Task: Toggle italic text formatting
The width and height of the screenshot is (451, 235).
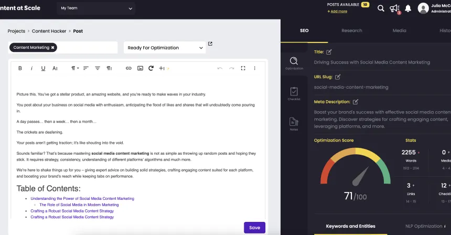Action: coord(31,68)
